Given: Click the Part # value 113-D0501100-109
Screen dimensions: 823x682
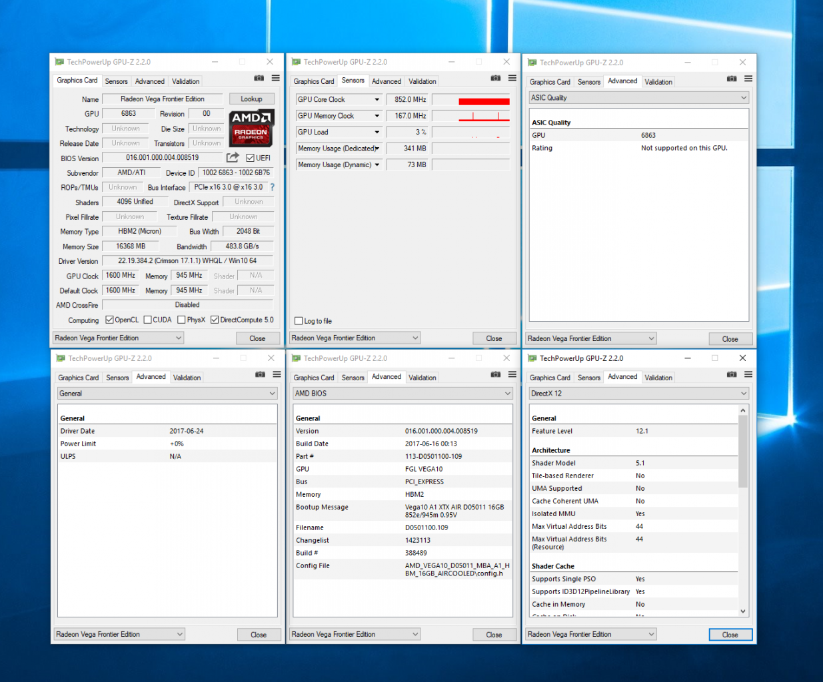Looking at the screenshot, I should coord(433,456).
